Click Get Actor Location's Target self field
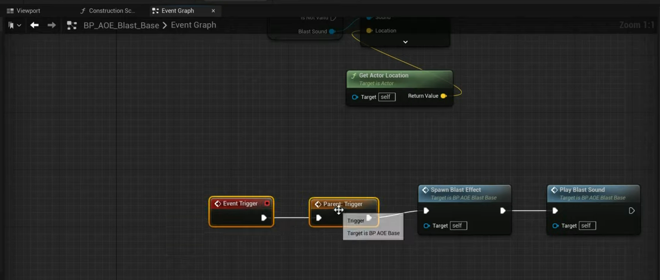This screenshot has width=660, height=280. [387, 97]
